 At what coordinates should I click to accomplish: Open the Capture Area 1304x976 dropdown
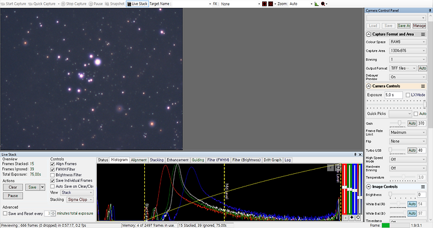[408, 51]
